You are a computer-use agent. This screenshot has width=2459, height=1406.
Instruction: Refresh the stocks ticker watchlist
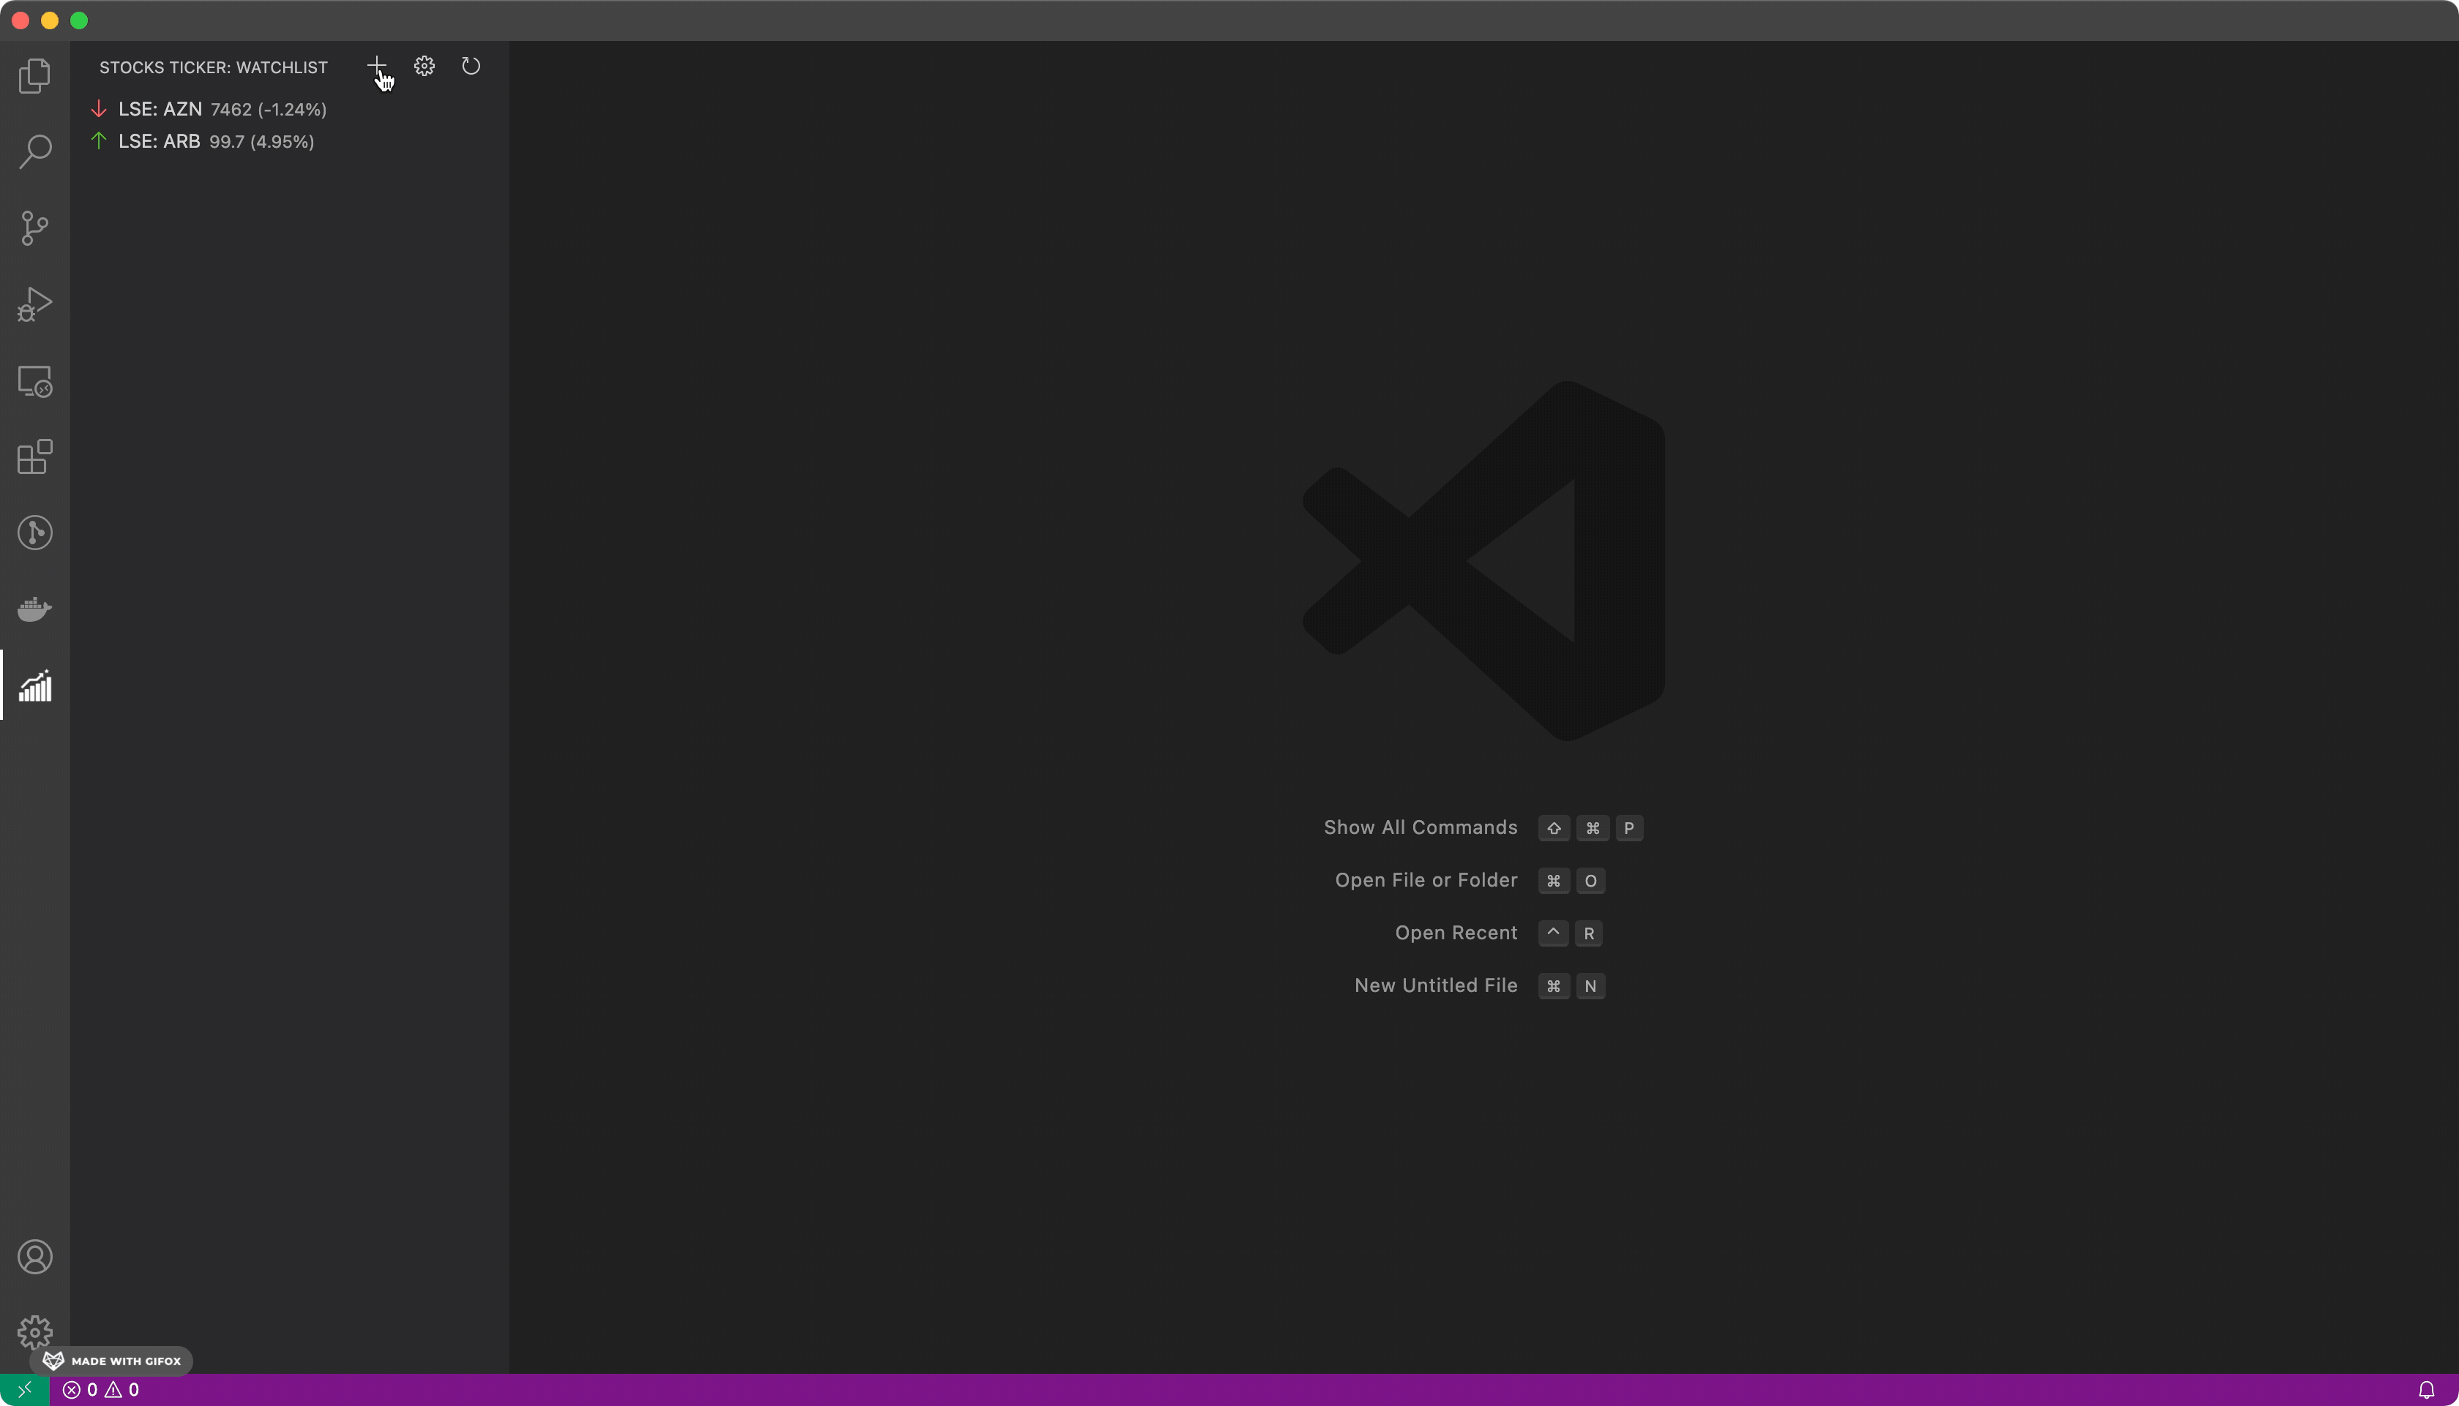tap(470, 67)
